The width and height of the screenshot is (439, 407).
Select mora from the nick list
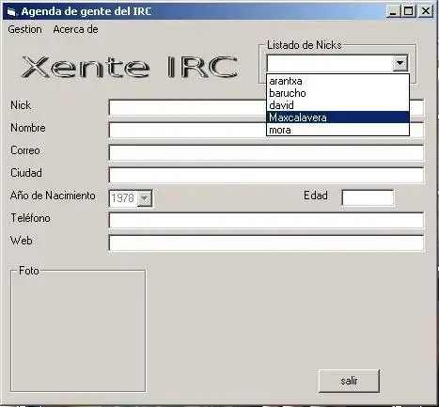click(337, 130)
